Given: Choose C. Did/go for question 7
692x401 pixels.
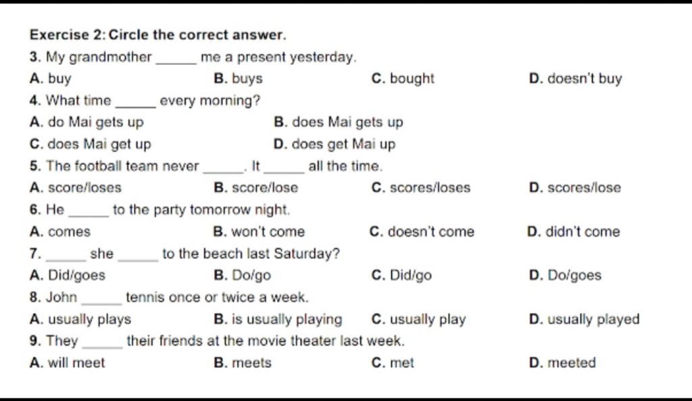Looking at the screenshot, I should pos(401,275).
